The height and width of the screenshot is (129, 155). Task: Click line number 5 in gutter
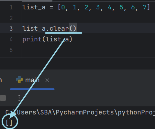point(11,50)
